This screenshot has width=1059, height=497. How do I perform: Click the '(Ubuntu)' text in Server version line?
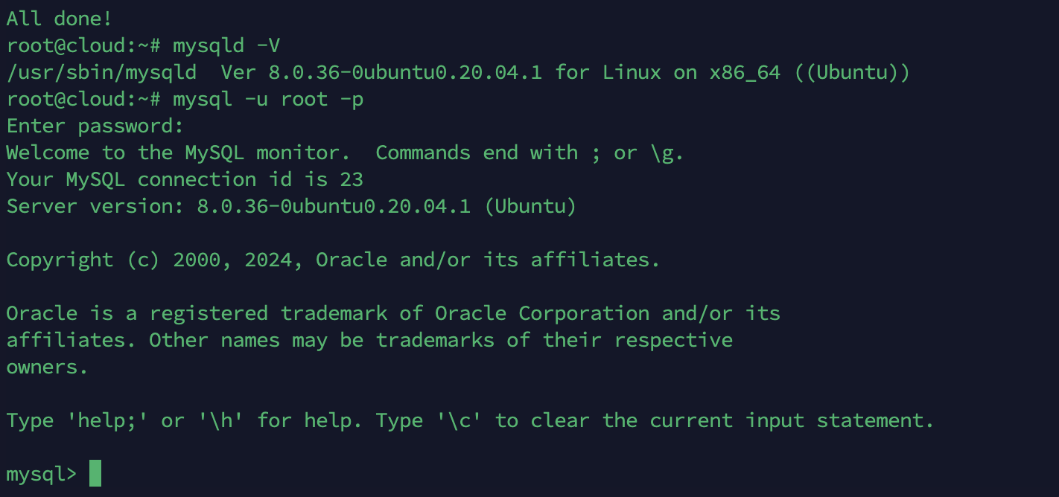[530, 206]
